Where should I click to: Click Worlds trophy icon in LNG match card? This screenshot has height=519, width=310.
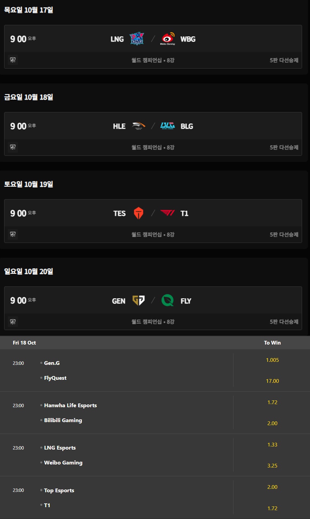(x=13, y=60)
